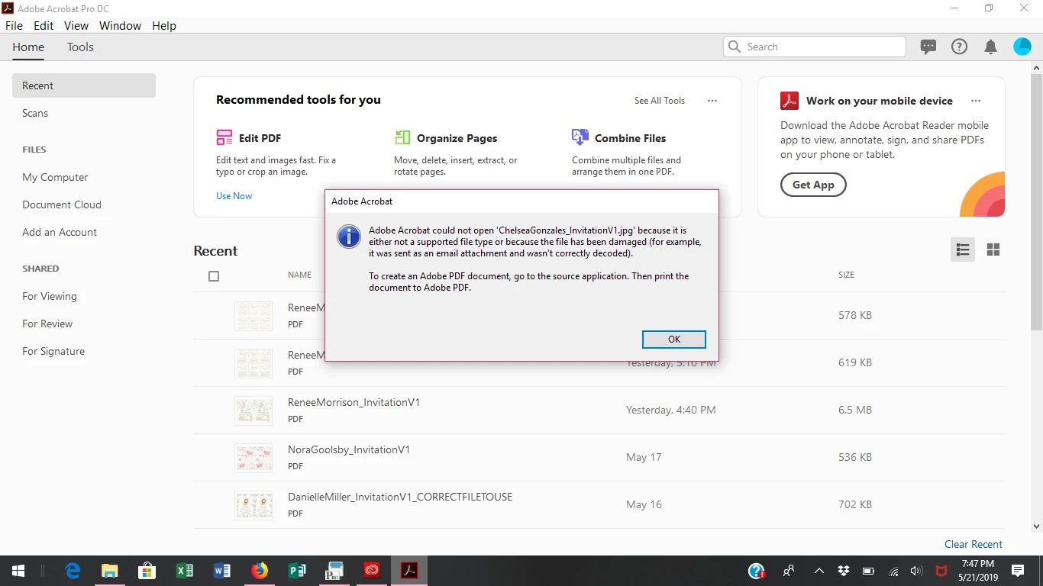This screenshot has width=1043, height=586.
Task: Open Windows Start menu
Action: coord(18,571)
